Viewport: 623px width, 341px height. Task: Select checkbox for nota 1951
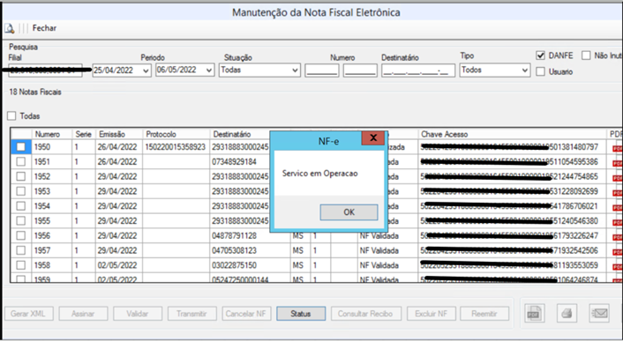click(20, 162)
